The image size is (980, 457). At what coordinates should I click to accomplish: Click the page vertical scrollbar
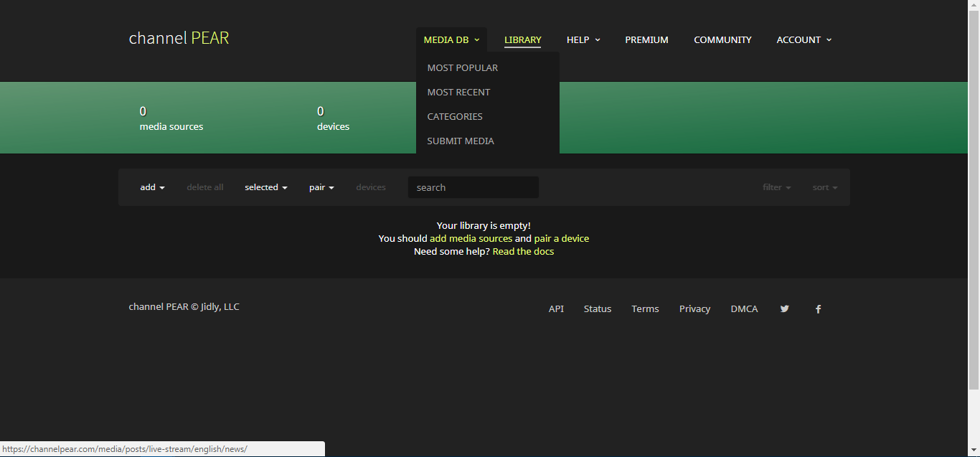click(974, 215)
